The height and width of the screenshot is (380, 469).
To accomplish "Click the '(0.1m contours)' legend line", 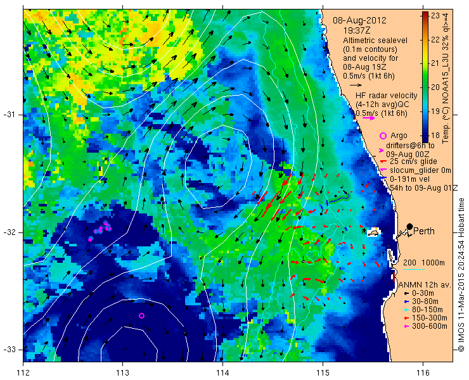I will pyautogui.click(x=370, y=49).
